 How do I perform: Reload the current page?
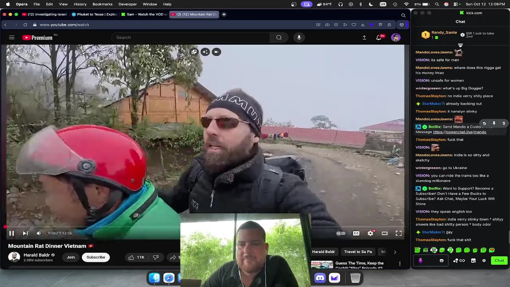pyautogui.click(x=25, y=25)
